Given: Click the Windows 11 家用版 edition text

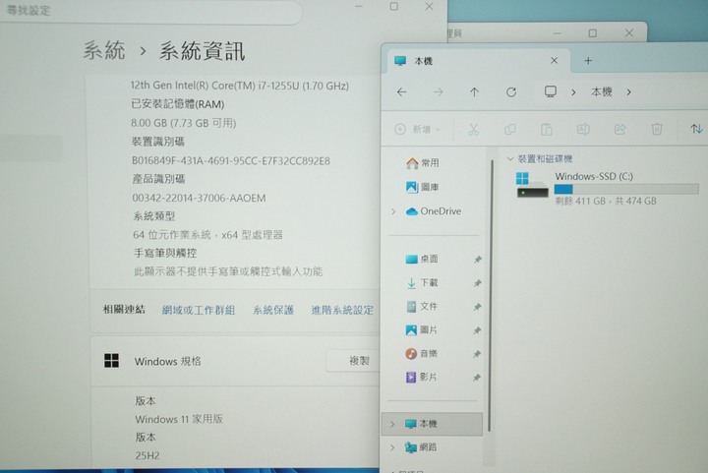Looking at the screenshot, I should (179, 419).
